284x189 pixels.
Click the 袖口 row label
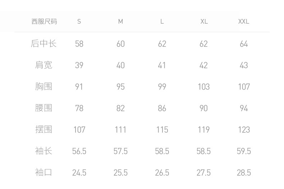[44, 173]
